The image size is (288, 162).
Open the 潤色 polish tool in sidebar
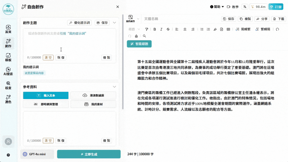coord(8,99)
